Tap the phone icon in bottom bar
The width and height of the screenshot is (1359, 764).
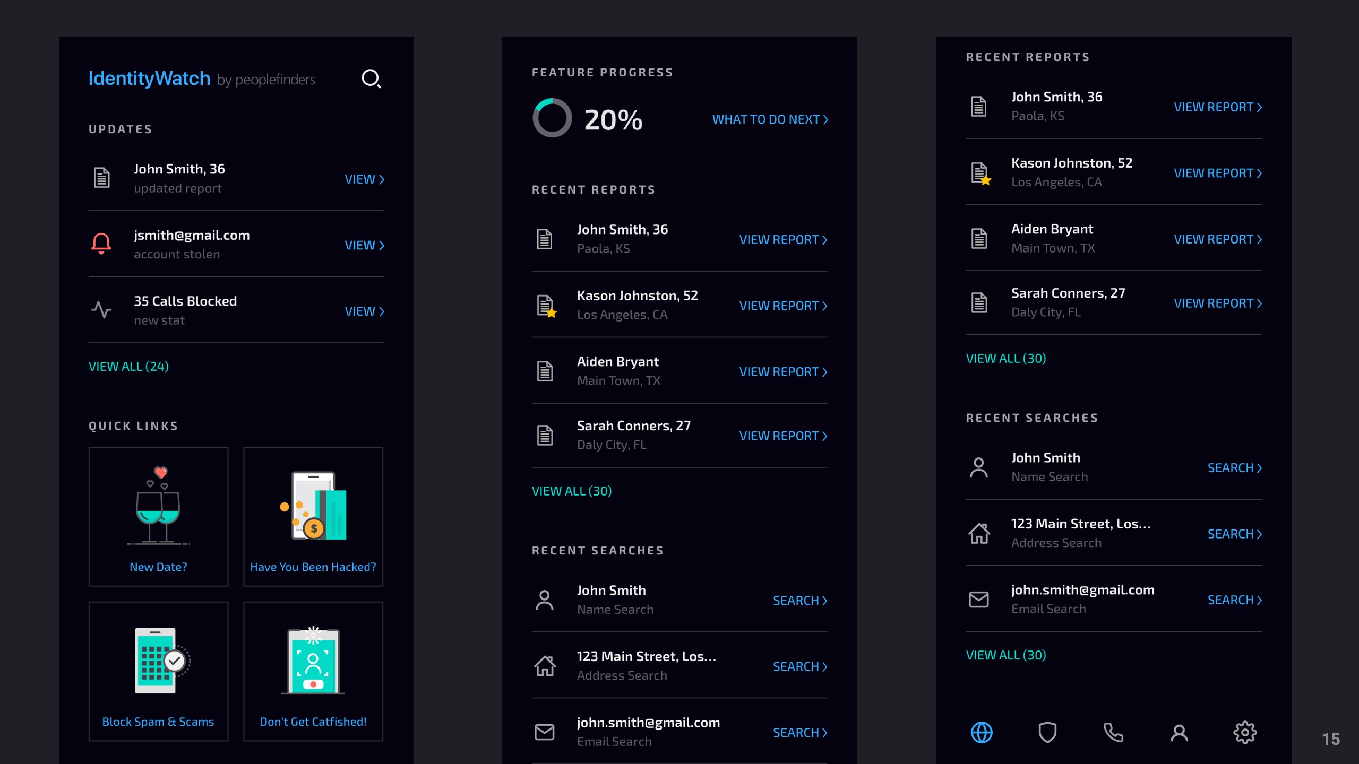(1113, 733)
